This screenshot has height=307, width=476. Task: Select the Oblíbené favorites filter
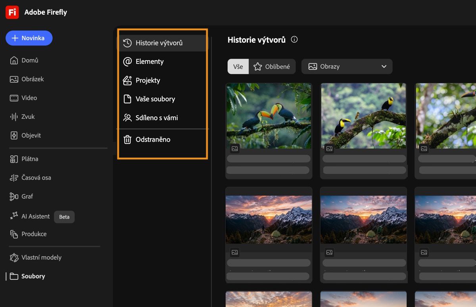click(272, 67)
